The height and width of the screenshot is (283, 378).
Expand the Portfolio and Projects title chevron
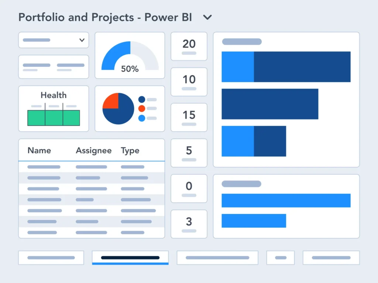coord(207,17)
